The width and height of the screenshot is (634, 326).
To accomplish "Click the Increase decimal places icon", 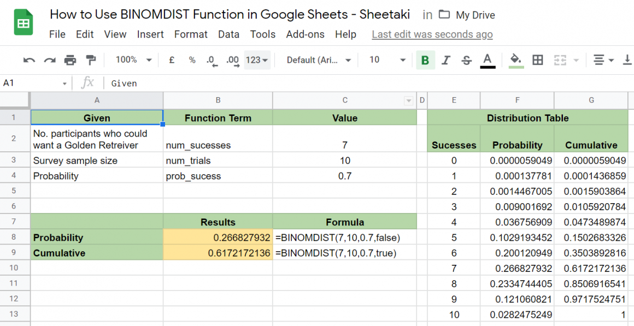I will pyautogui.click(x=233, y=60).
